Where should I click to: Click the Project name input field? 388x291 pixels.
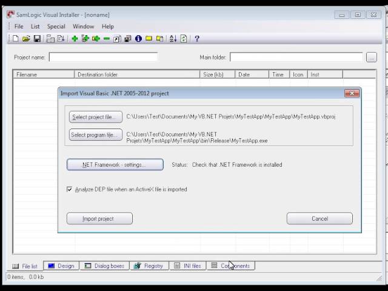click(x=103, y=57)
